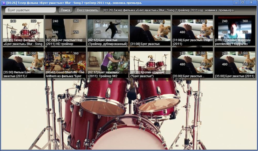The width and height of the screenshot is (258, 151).
Task: Choose 240 quality on Фильм Бунт ушастых (2011)
Action: 13,54
